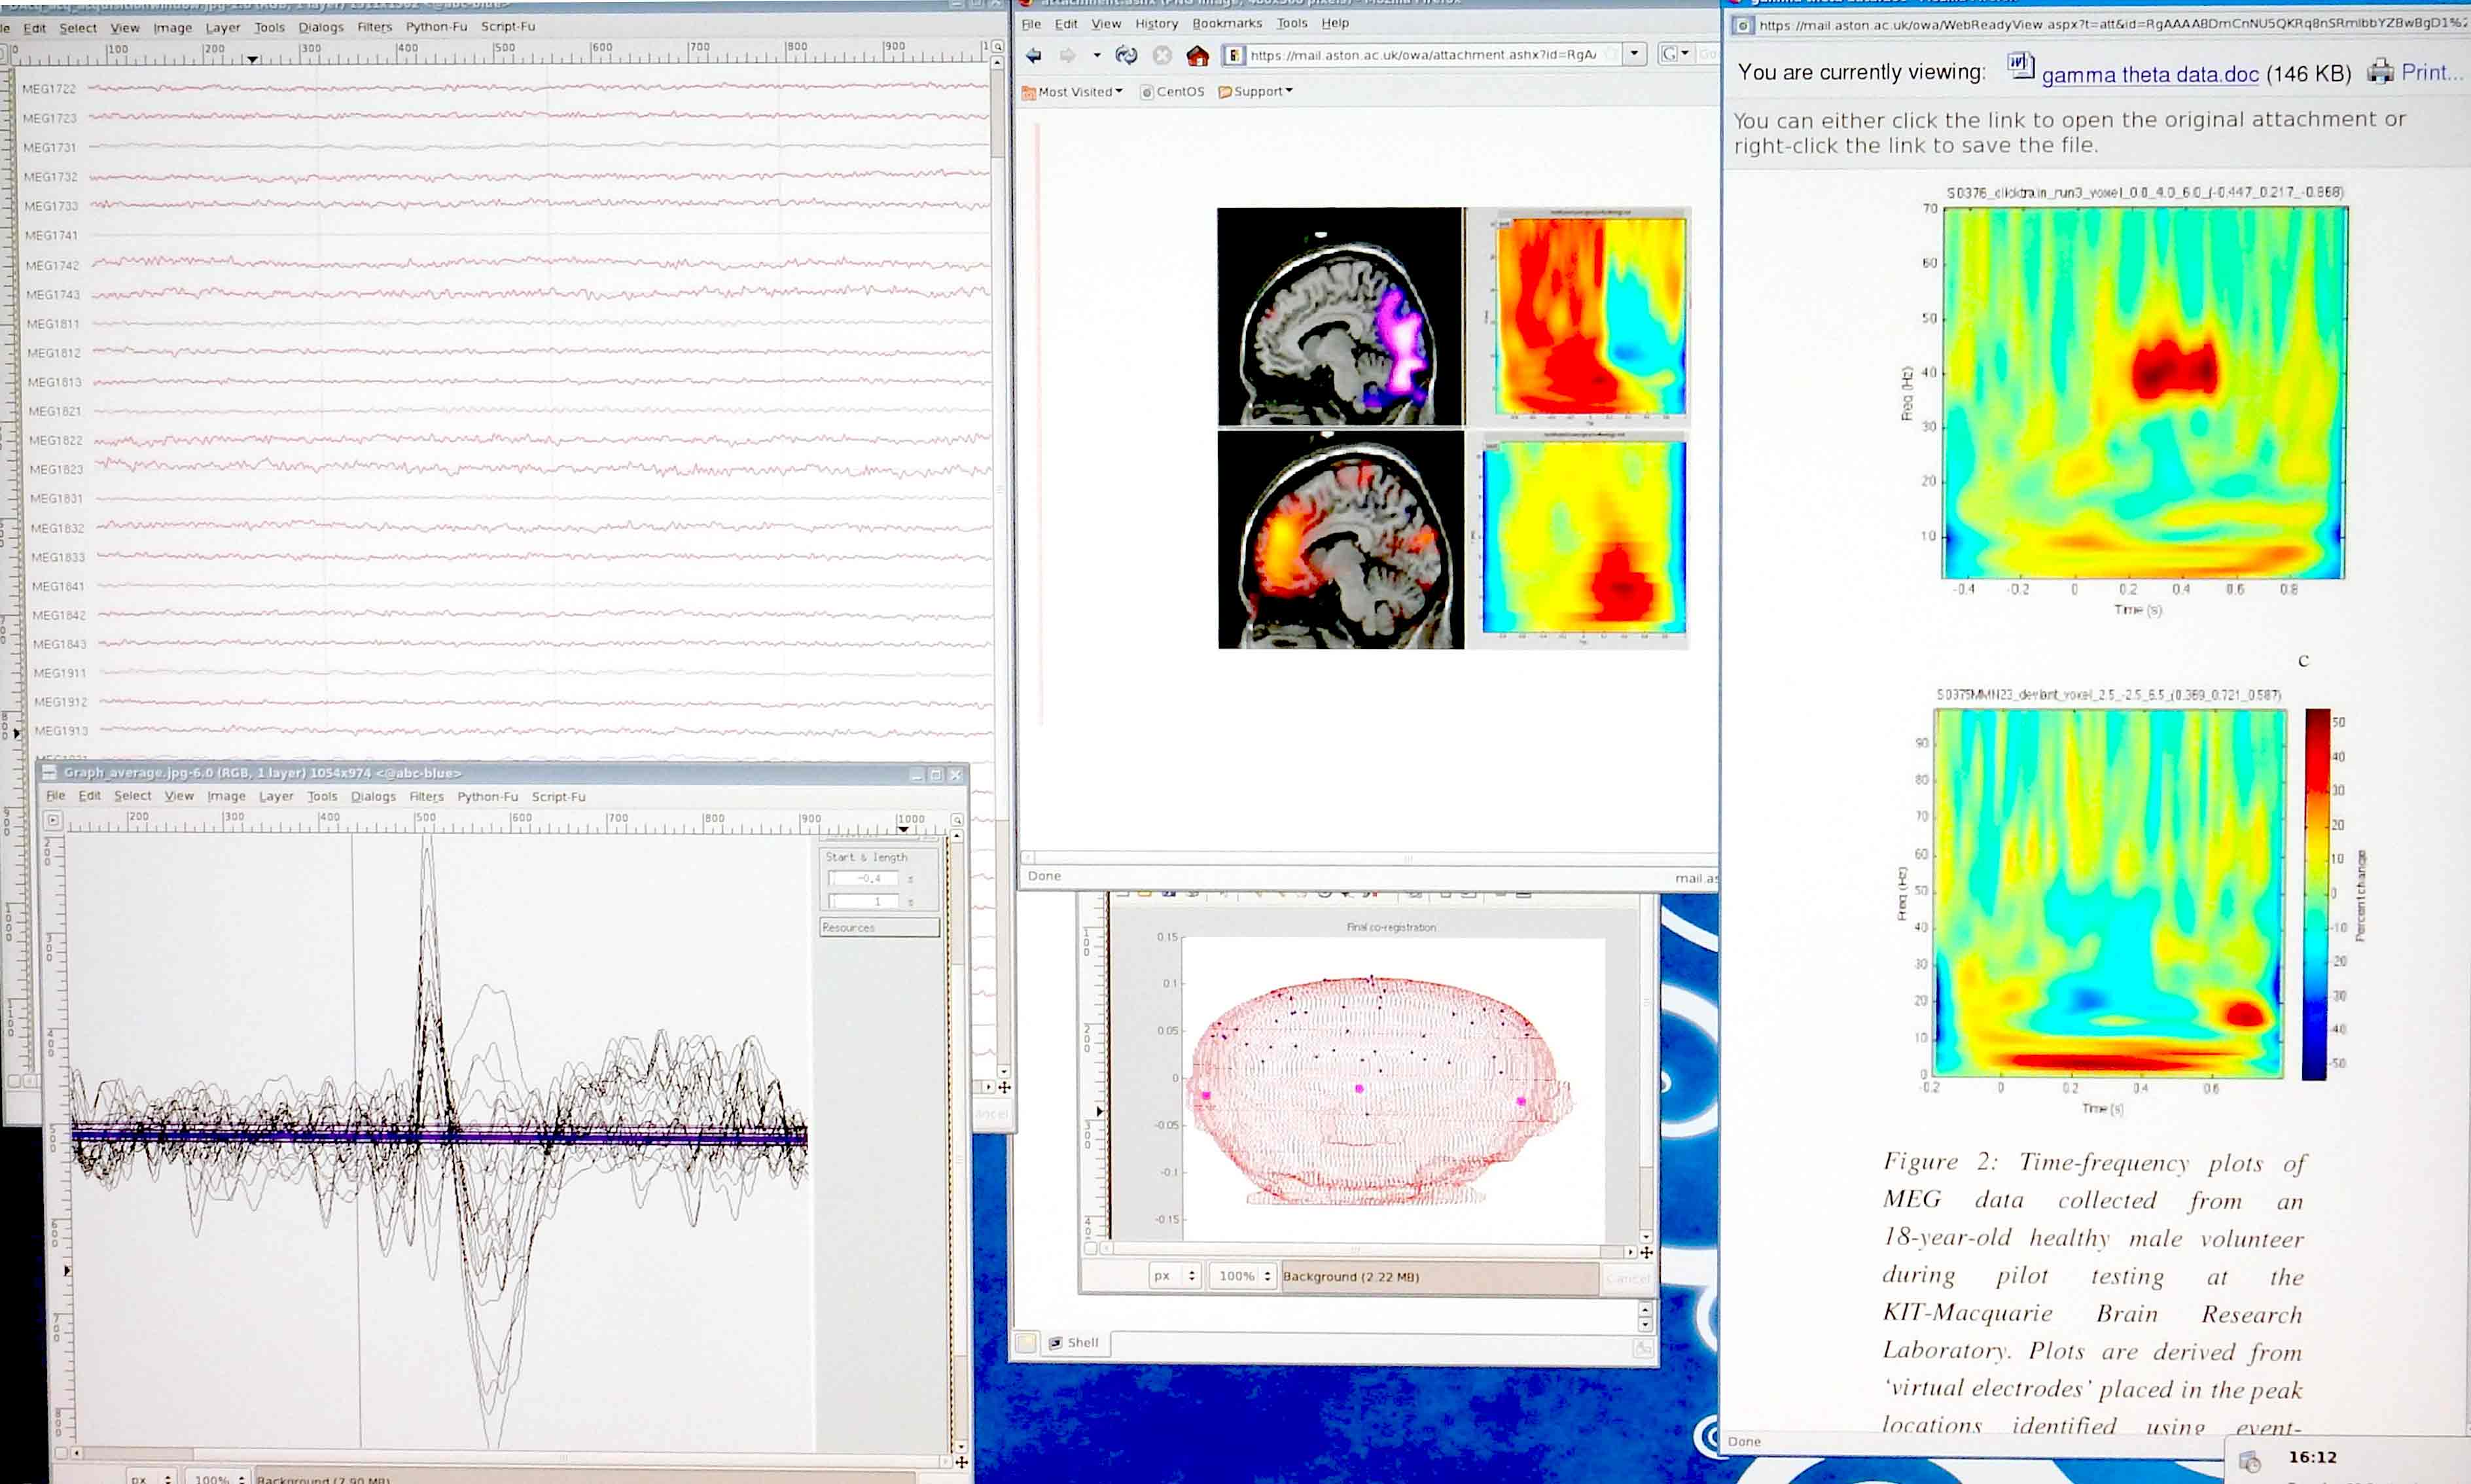Click the navigation cross icon of the MEG traces window

1004,1087
